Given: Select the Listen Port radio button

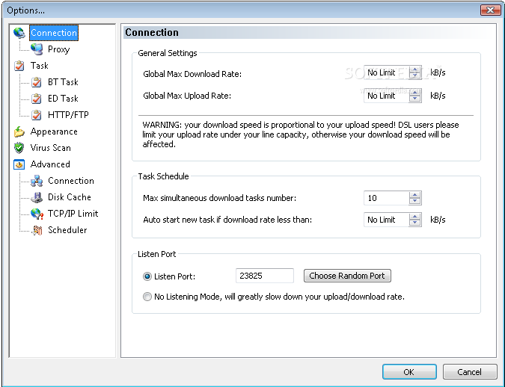Looking at the screenshot, I should click(x=147, y=276).
